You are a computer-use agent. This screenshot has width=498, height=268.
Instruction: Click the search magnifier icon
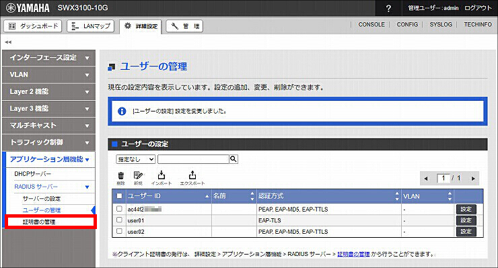pos(233,159)
